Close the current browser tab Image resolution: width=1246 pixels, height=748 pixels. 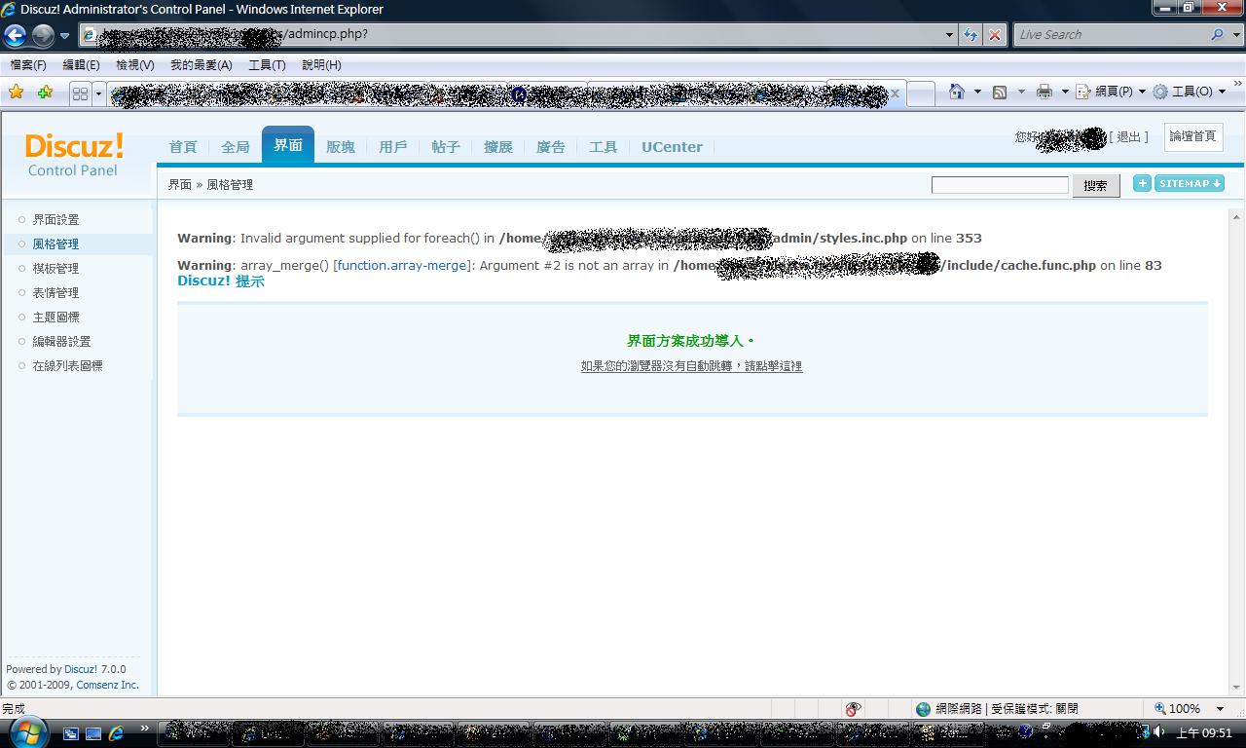click(895, 94)
